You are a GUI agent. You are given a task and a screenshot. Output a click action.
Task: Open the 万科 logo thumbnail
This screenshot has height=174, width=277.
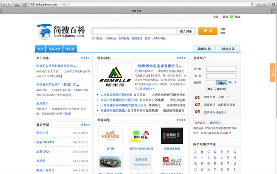(x=172, y=162)
